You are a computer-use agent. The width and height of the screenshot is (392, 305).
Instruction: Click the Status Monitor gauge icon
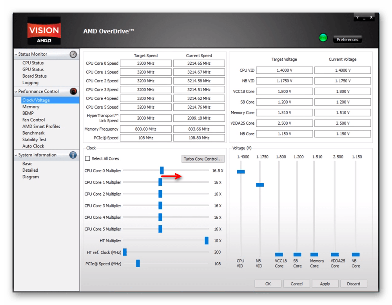73,54
